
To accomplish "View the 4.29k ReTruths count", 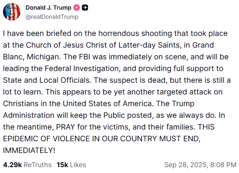I will 12,165.
